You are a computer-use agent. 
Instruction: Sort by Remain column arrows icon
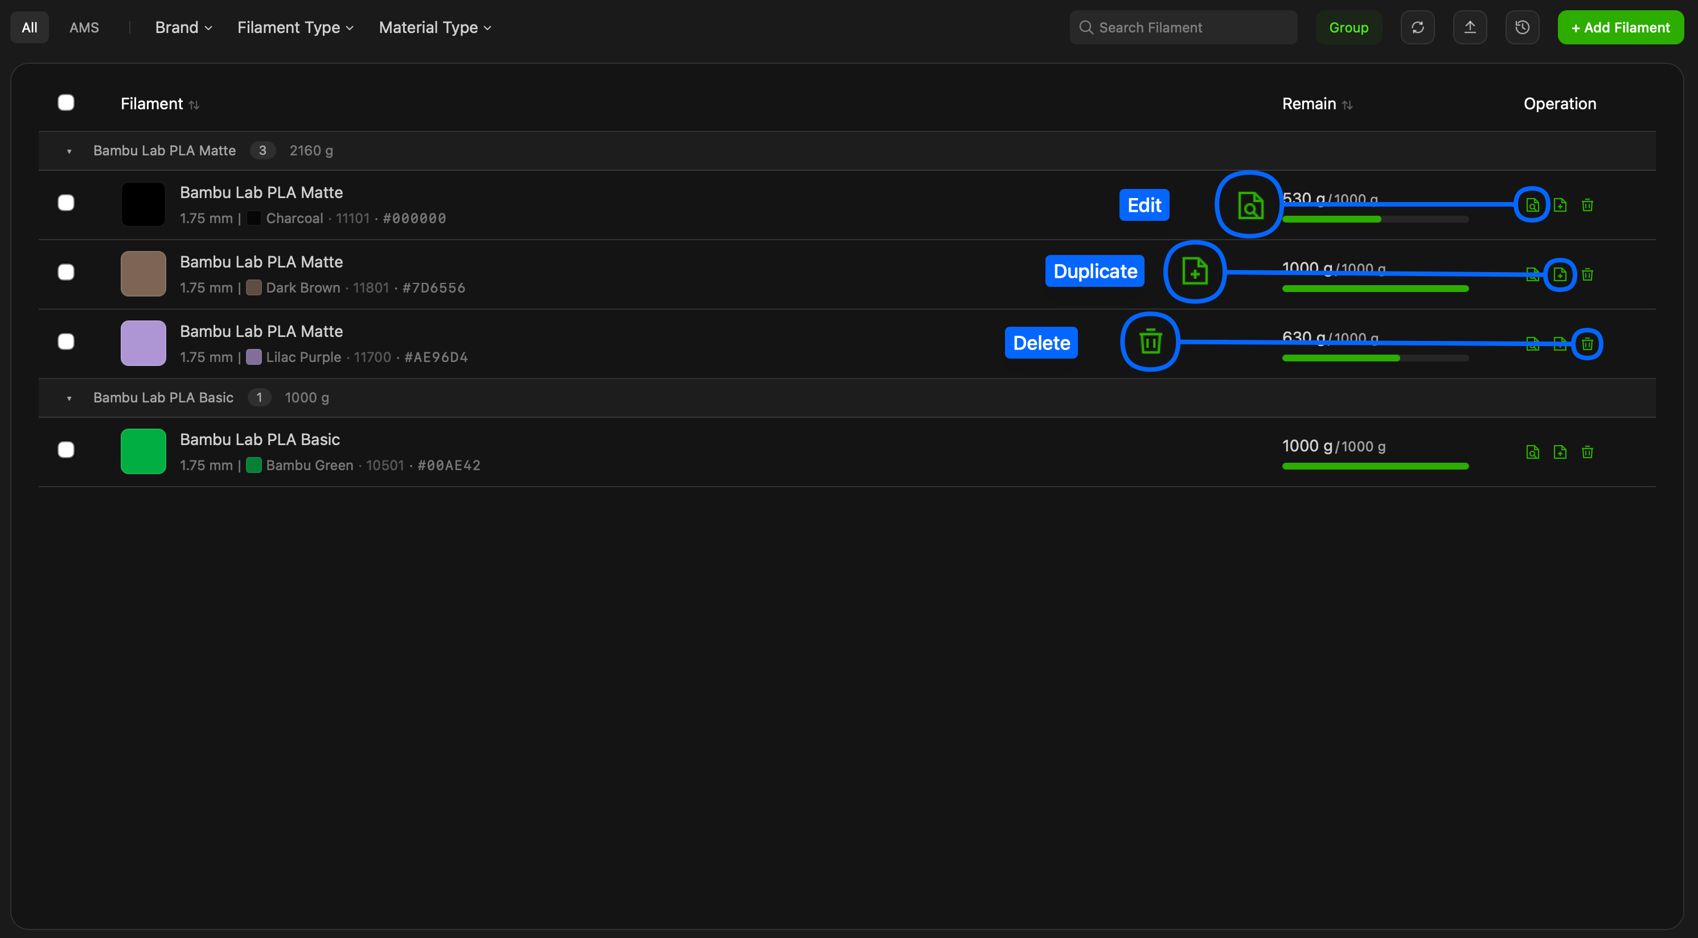click(x=1347, y=105)
